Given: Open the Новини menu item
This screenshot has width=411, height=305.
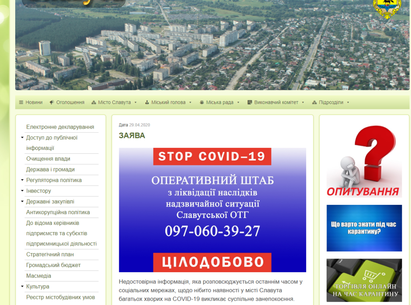Looking at the screenshot, I should [x=34, y=103].
